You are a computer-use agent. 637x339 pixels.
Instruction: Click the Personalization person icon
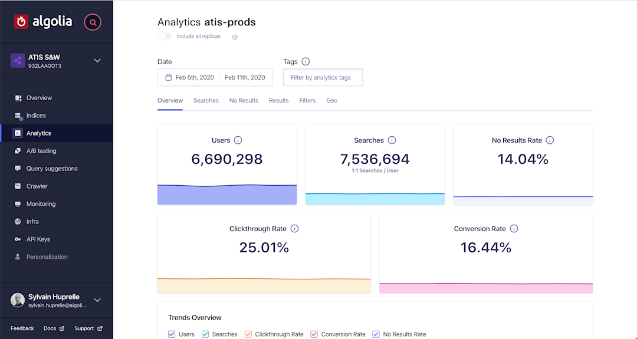point(18,257)
